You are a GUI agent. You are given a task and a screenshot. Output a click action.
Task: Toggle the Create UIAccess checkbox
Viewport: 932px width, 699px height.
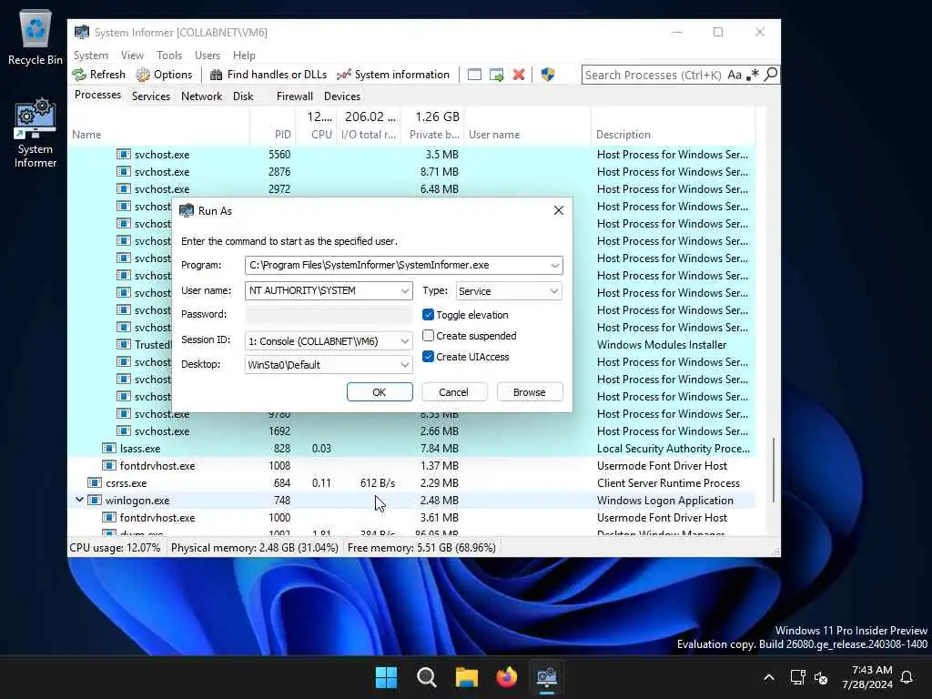[428, 357]
